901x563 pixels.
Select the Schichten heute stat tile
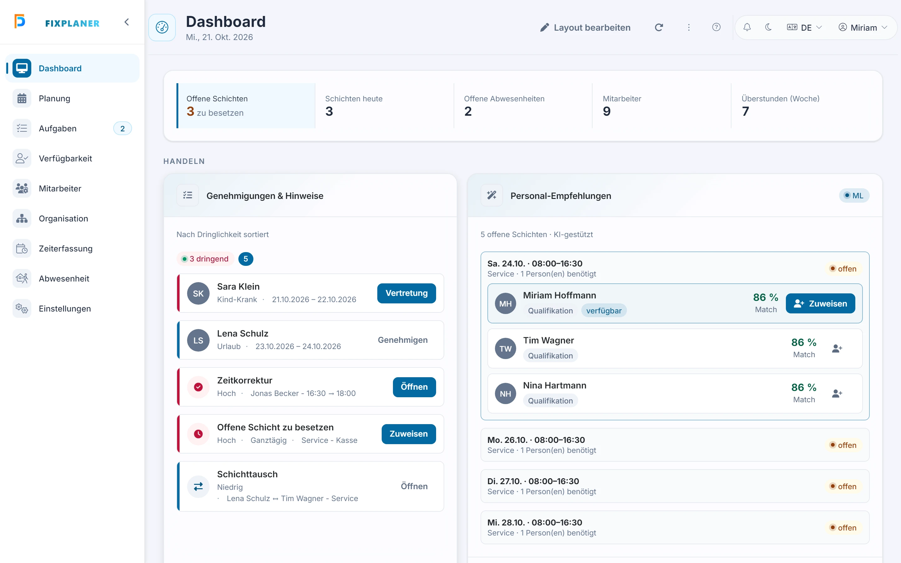384,106
